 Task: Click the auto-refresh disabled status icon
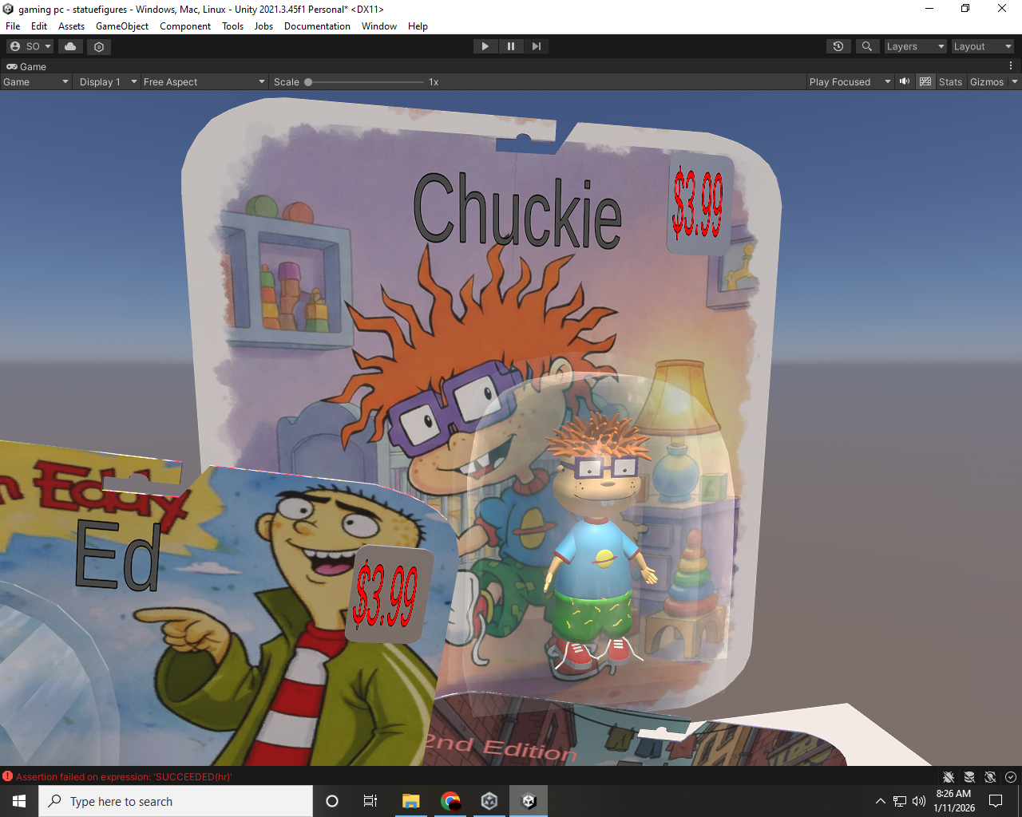990,776
